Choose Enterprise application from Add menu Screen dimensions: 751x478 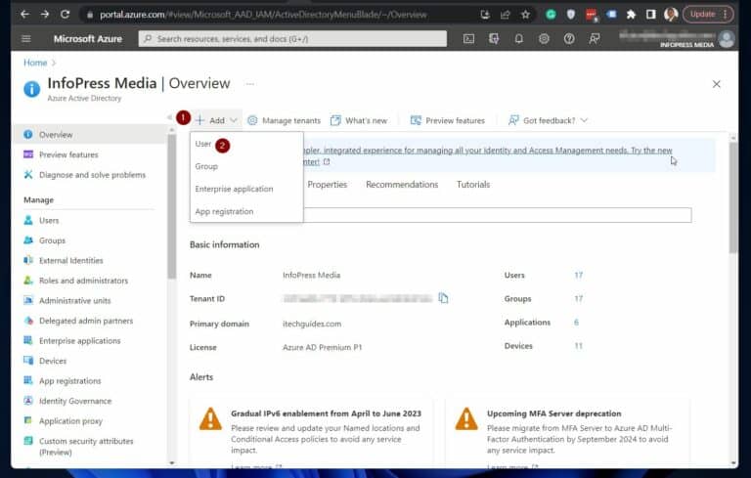[234, 189]
